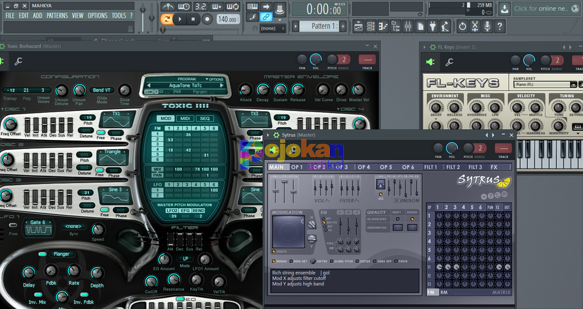The height and width of the screenshot is (309, 583).
Task: Open the playlist view from toolbar
Action: tap(359, 26)
